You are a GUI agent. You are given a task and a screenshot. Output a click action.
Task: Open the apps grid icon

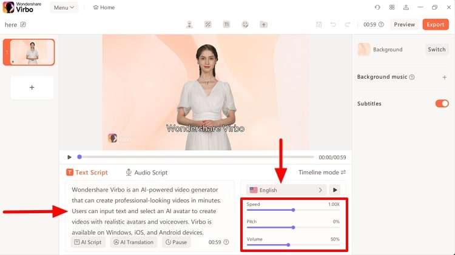392,7
